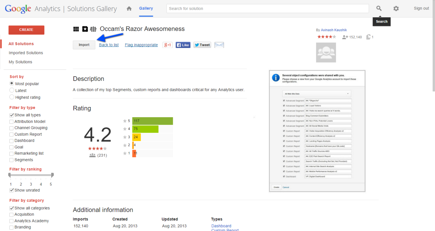Click the Facebook Like button
The height and width of the screenshot is (231, 435).
tap(183, 45)
